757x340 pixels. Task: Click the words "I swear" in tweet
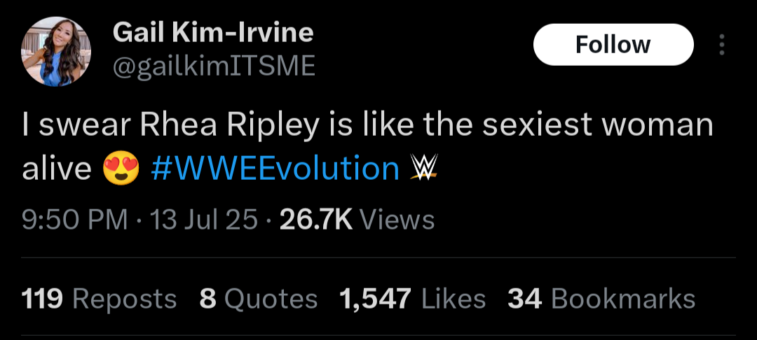76,125
